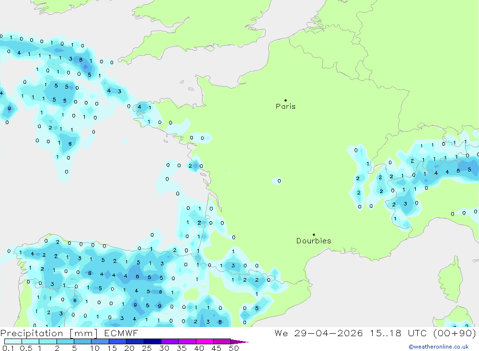Click the legend value '35'

point(182,348)
